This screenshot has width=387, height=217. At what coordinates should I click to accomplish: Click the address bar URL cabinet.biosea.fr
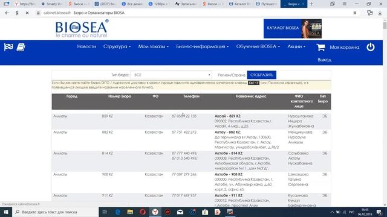pos(57,13)
